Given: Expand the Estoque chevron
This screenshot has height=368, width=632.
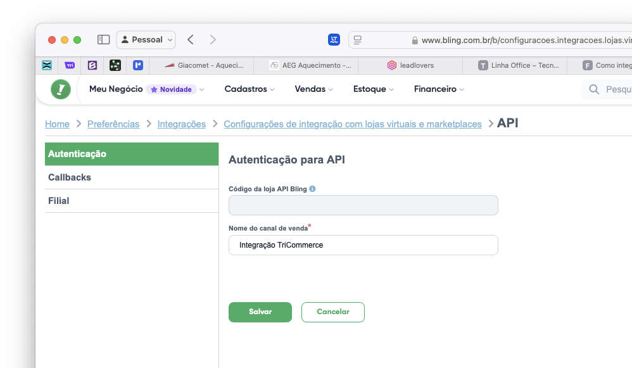Looking at the screenshot, I should pos(391,89).
